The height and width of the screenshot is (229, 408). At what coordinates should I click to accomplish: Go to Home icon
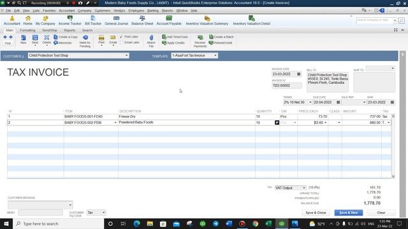point(28,18)
